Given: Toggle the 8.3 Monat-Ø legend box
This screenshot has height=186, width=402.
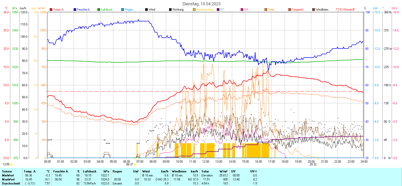Looking at the screenshot, I should click(x=337, y=10).
